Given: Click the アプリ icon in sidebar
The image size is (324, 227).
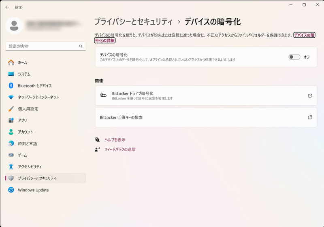Looking at the screenshot, I should click(x=11, y=120).
